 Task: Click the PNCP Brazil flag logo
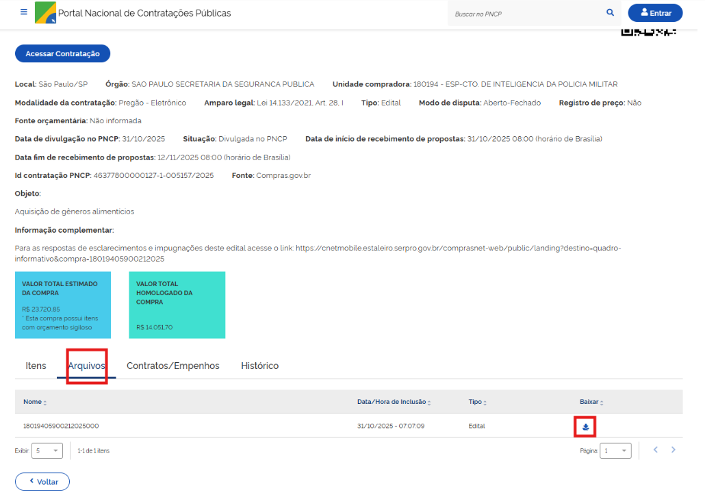45,13
